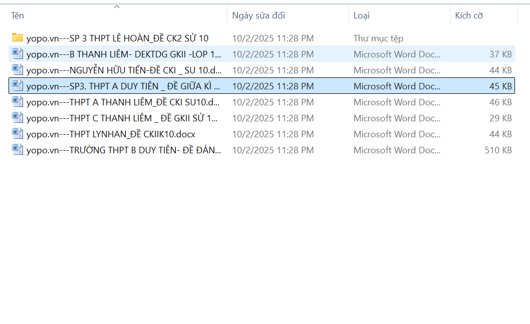Select file name THPT LYNHAN_ĐỀ CKIIK10.docx
The height and width of the screenshot is (324, 530).
click(110, 134)
